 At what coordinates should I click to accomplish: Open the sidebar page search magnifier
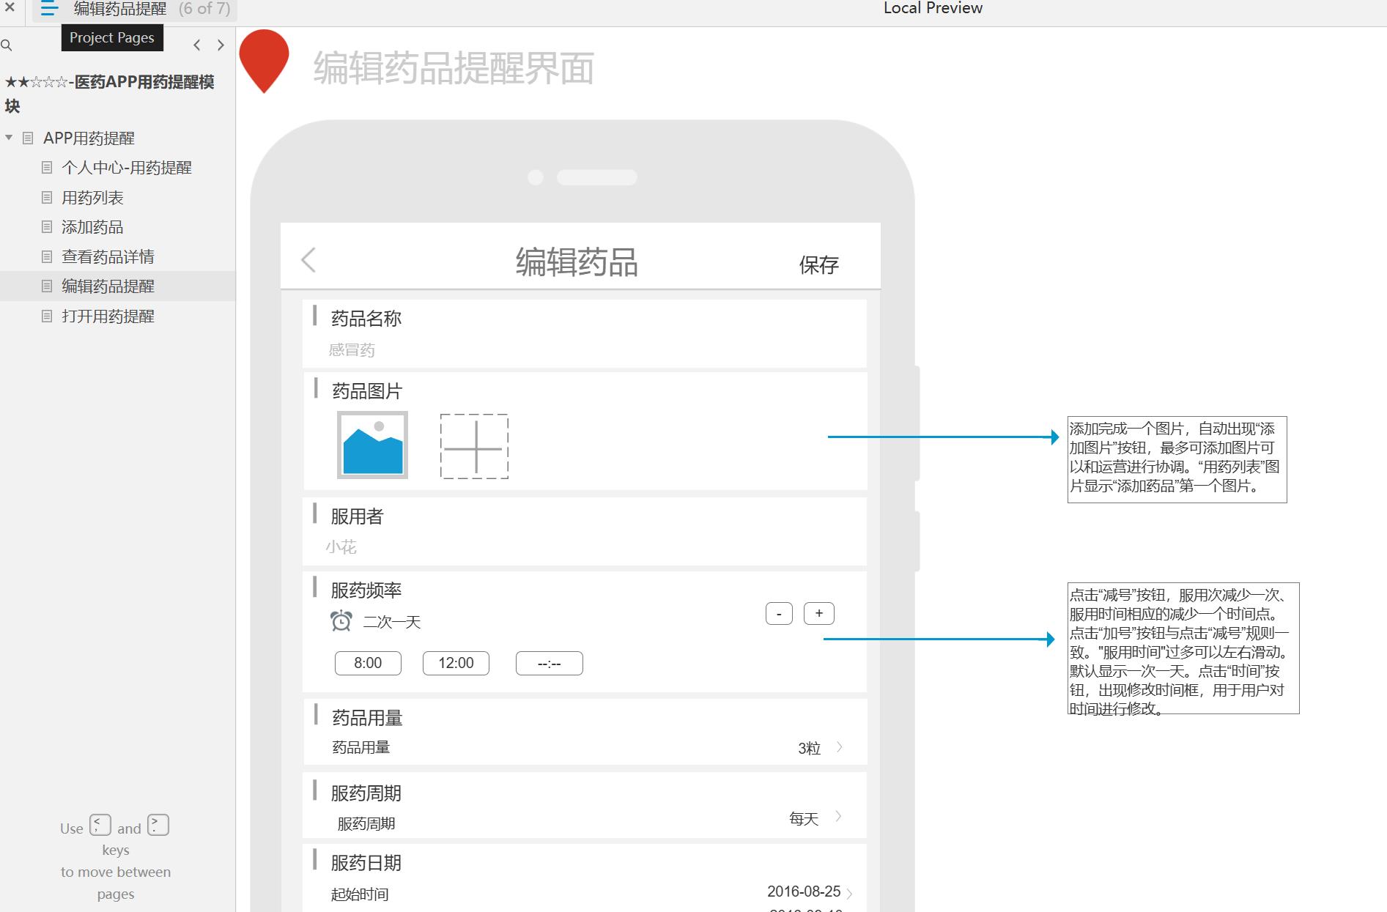tap(7, 45)
